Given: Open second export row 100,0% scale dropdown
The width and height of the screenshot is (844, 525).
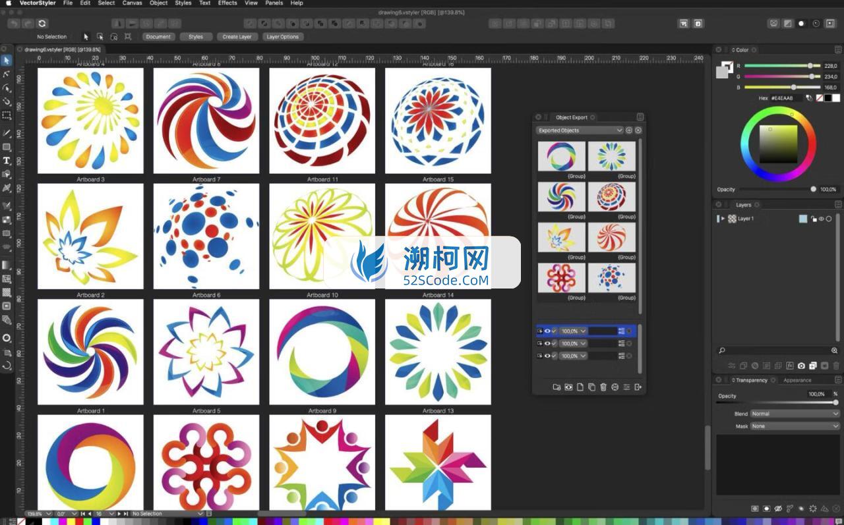Looking at the screenshot, I should (572, 344).
